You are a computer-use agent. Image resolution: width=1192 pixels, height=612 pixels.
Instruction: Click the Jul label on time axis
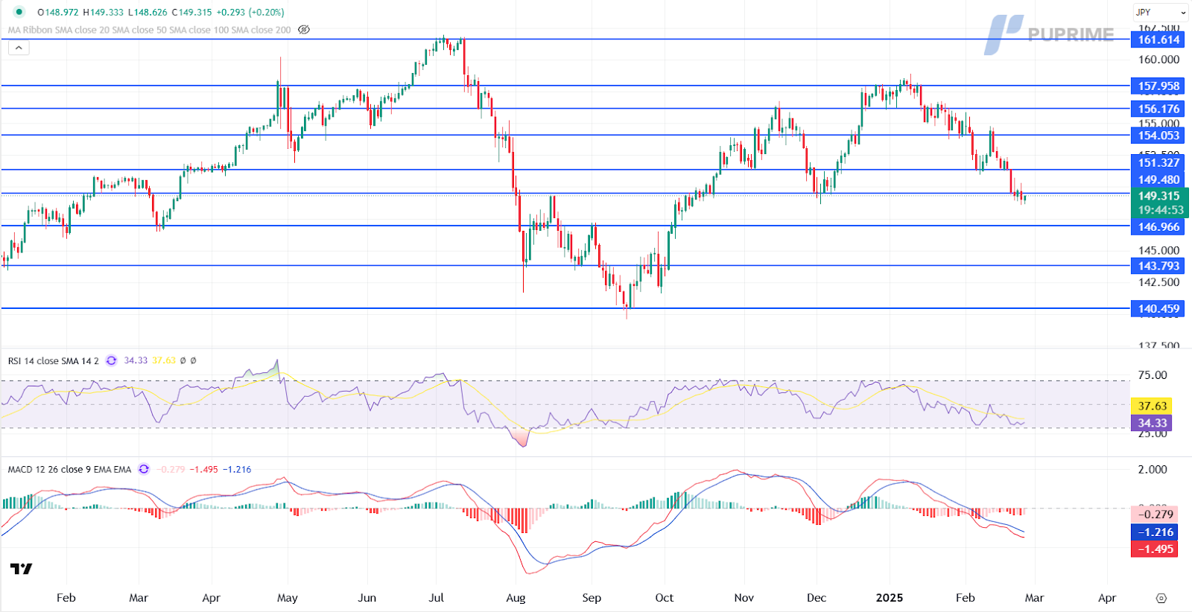pos(436,598)
